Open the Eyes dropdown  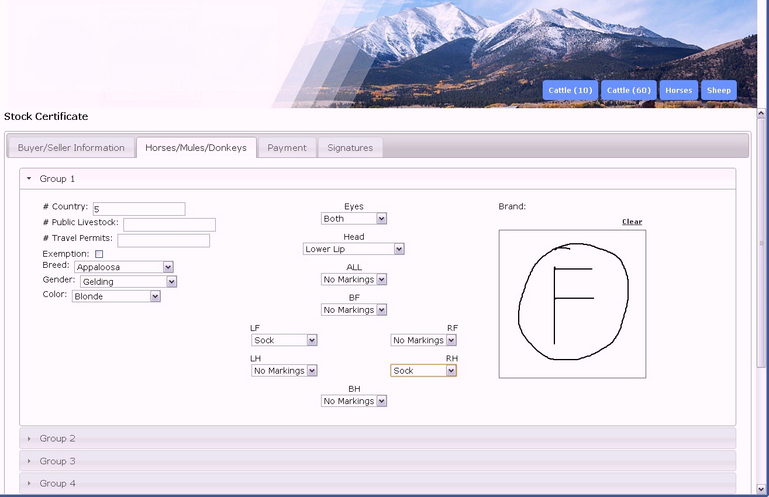pyautogui.click(x=354, y=219)
